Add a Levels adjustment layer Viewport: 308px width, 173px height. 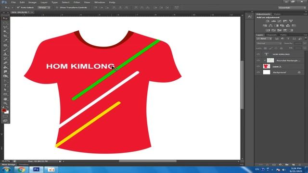click(x=273, y=21)
